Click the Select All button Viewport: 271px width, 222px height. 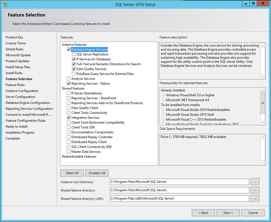point(72,173)
